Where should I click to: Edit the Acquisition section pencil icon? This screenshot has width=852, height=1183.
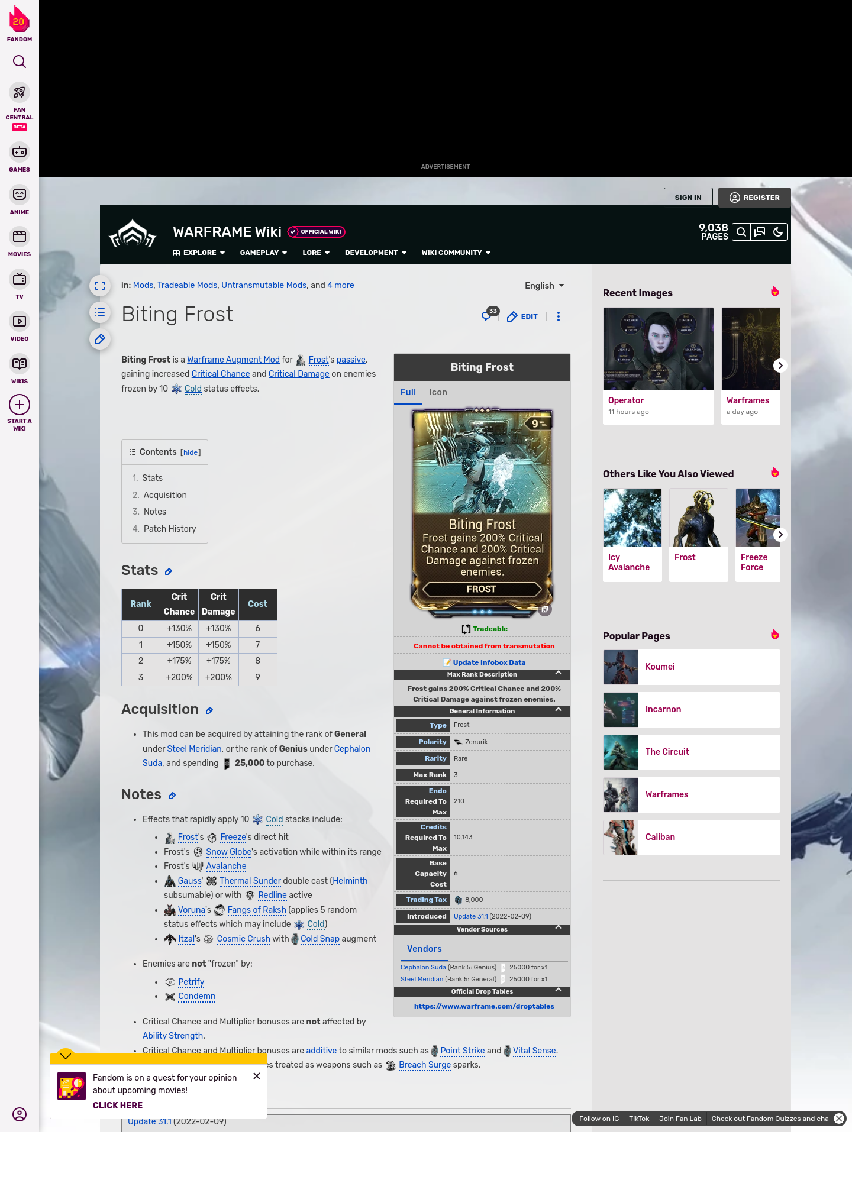pos(209,710)
